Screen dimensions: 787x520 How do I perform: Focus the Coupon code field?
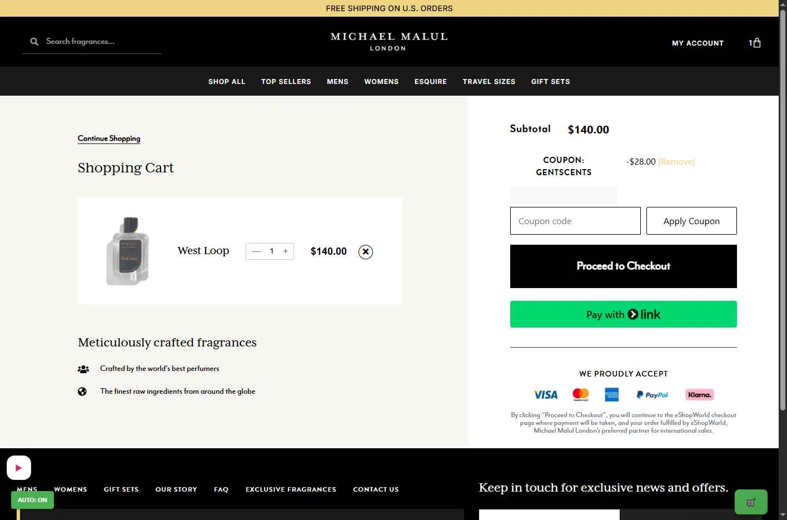tap(575, 221)
